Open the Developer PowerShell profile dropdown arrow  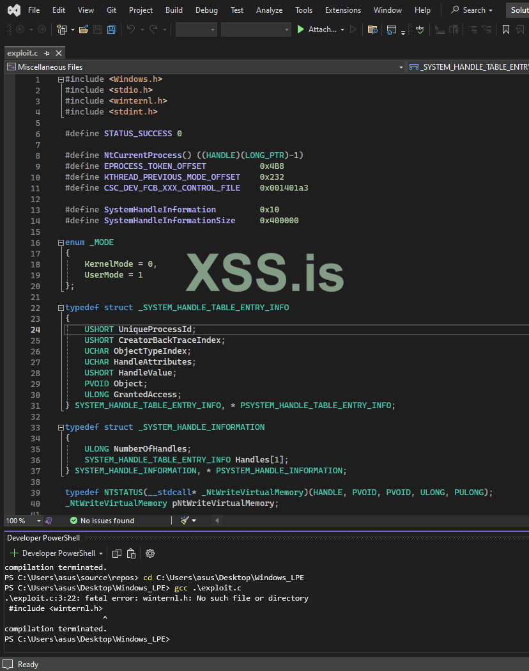tap(101, 553)
